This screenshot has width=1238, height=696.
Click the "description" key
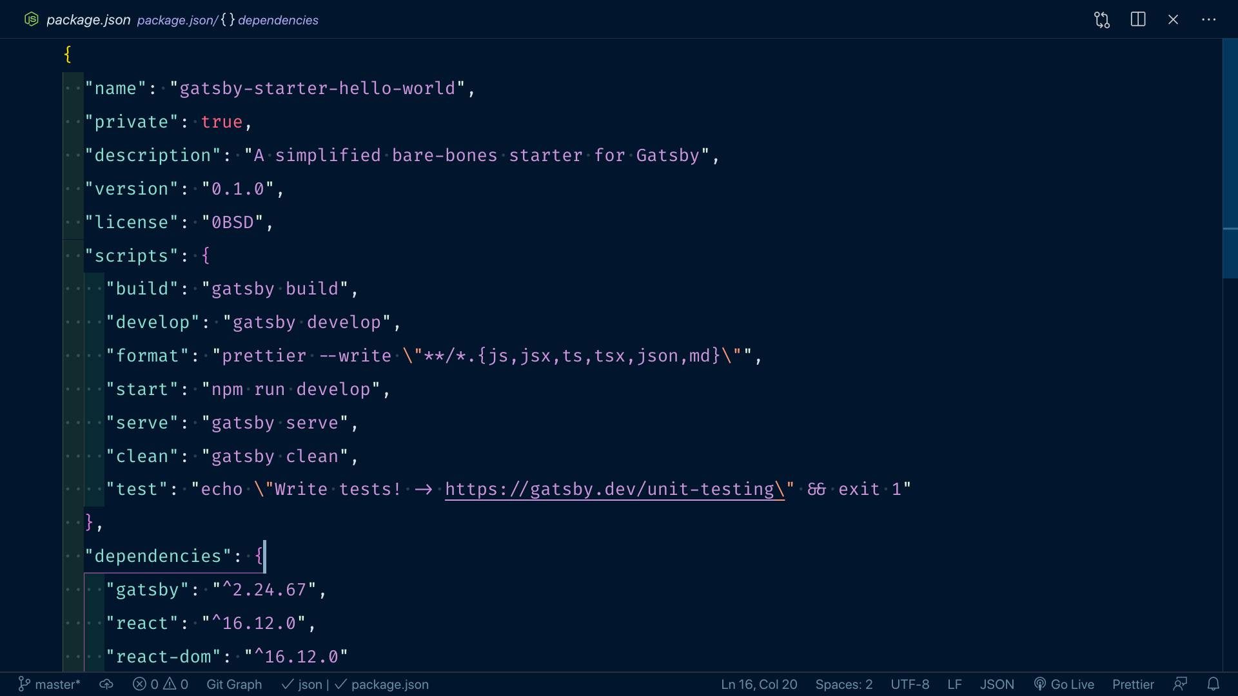tap(153, 155)
